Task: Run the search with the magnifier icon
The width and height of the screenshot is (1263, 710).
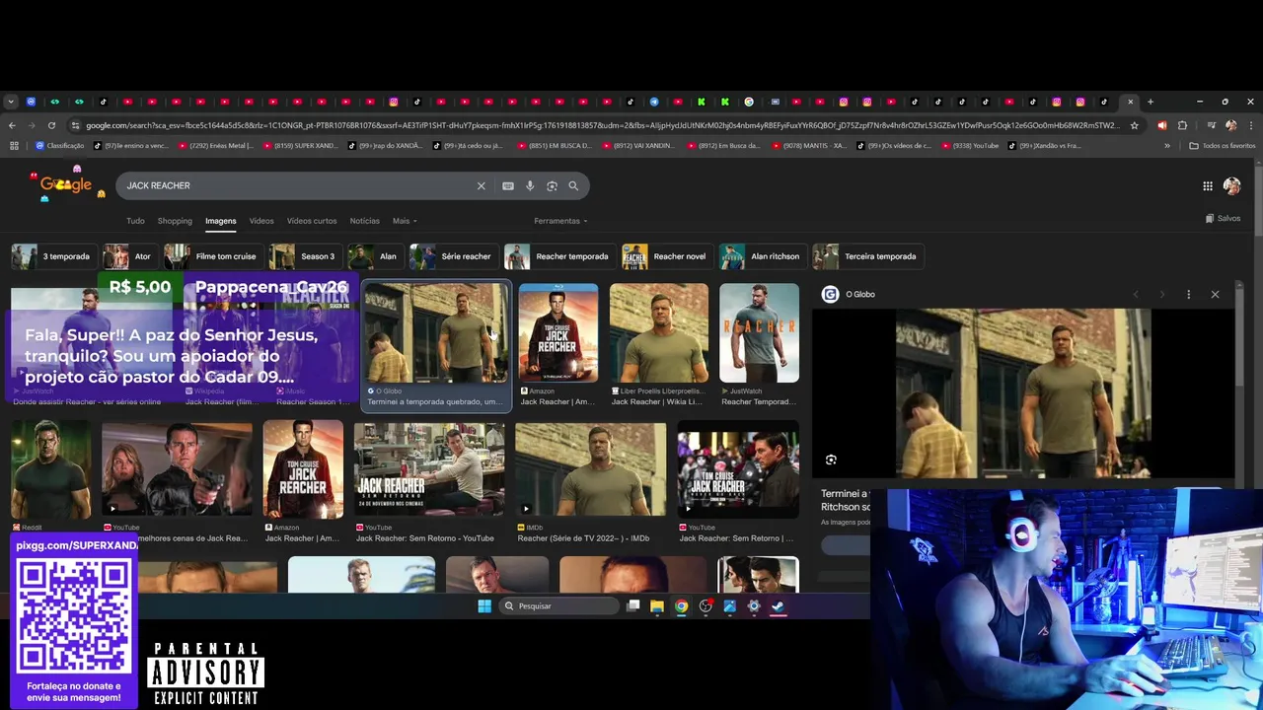Action: coord(573,185)
